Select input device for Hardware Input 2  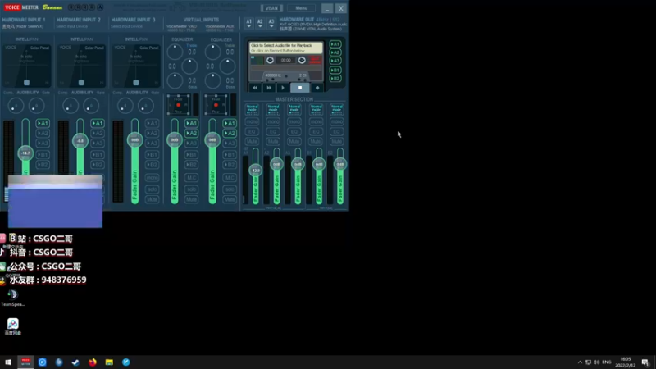click(x=72, y=26)
